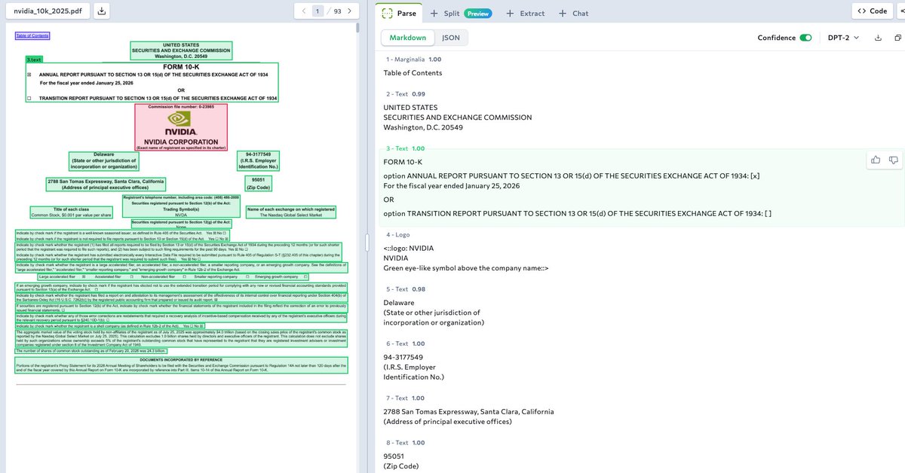Select the FORM 10-K block in PDF
The height and width of the screenshot is (473, 905).
pyautogui.click(x=152, y=82)
